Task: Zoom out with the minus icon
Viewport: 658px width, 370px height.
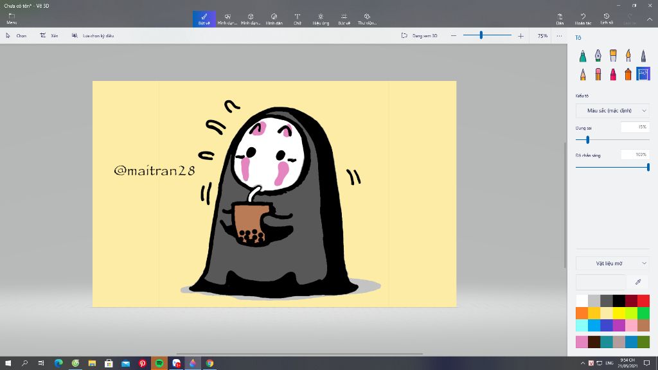Action: point(454,36)
